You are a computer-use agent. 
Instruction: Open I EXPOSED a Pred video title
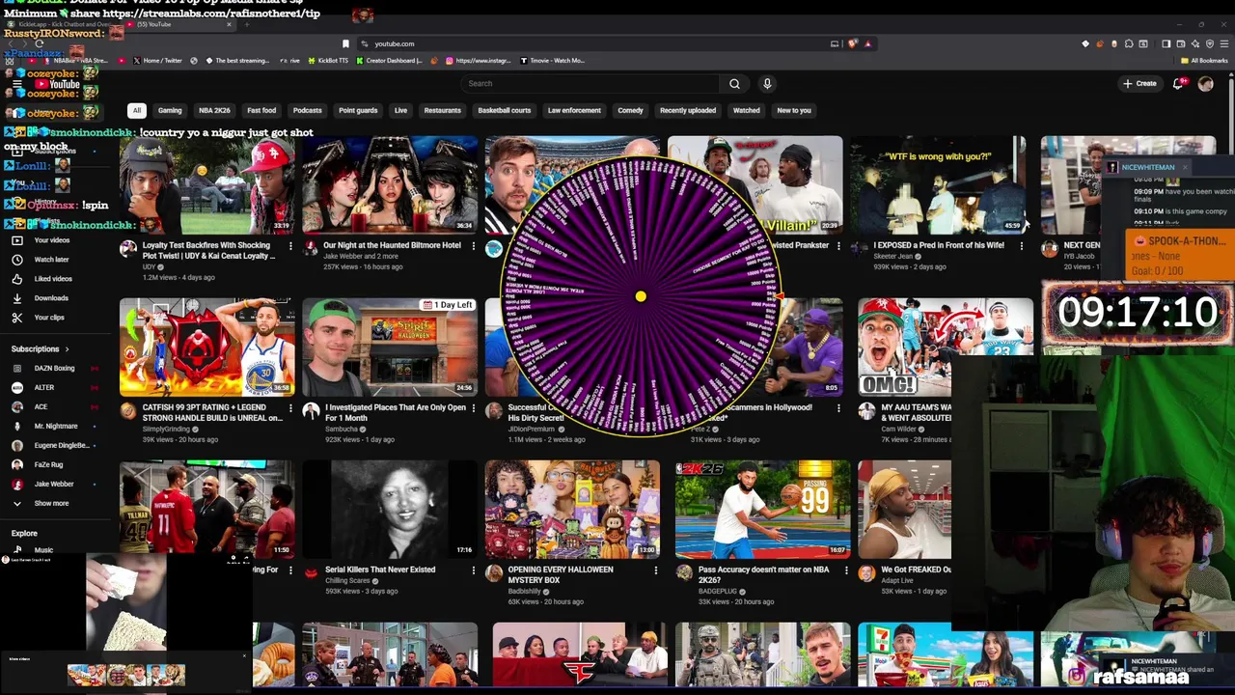click(939, 245)
